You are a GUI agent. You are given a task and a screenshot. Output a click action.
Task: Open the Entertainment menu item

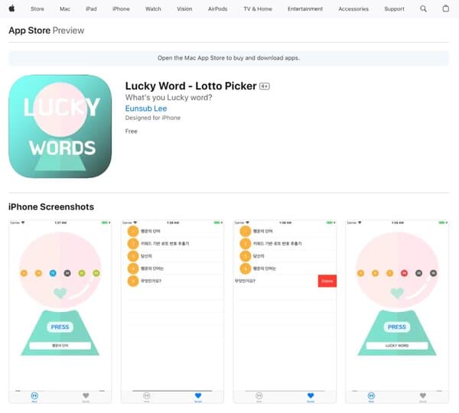pyautogui.click(x=305, y=8)
